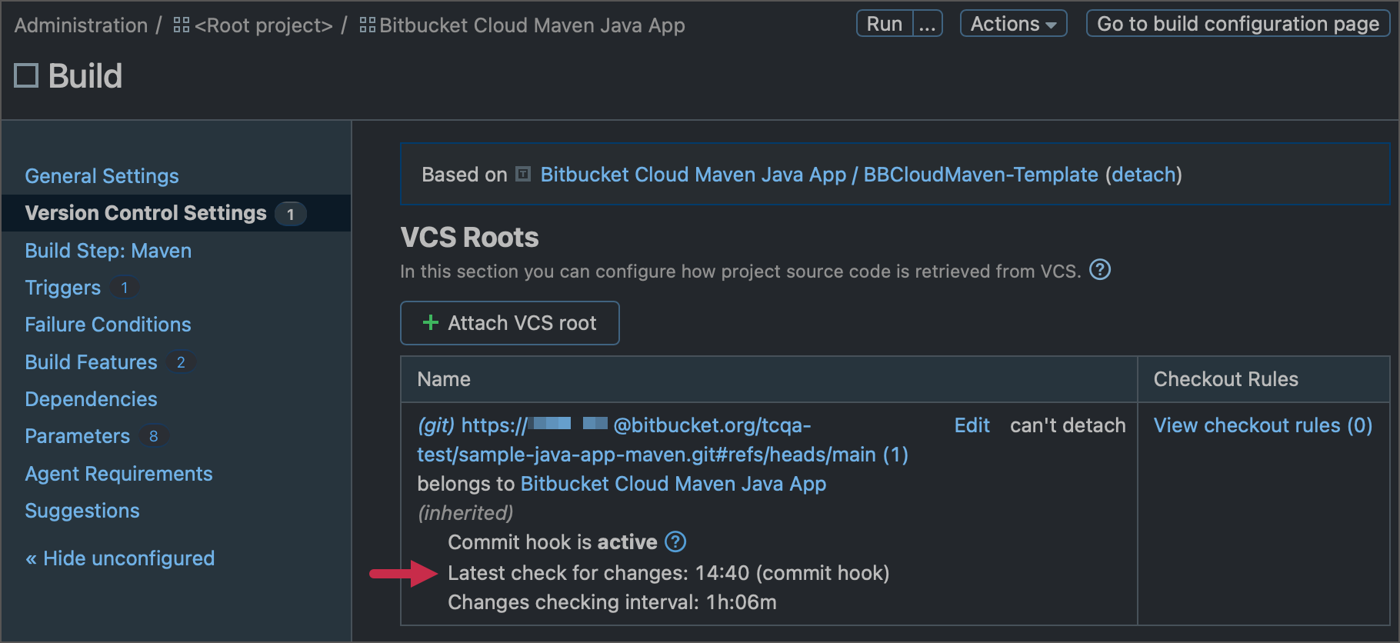Screen dimensions: 1400x643
Task: Open the BBCloudMaven-Template link
Action: pyautogui.click(x=980, y=175)
